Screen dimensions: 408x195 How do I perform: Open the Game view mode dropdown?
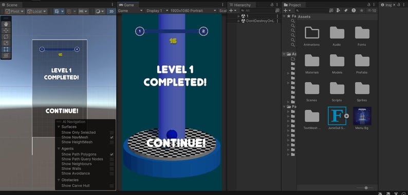click(x=131, y=11)
